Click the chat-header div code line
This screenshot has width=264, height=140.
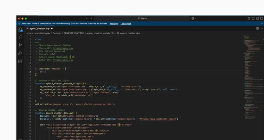click(80, 131)
